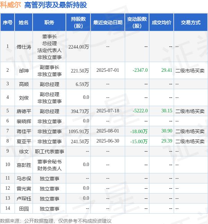
Task: Click the 数据来源 footer note
Action: (x=55, y=221)
